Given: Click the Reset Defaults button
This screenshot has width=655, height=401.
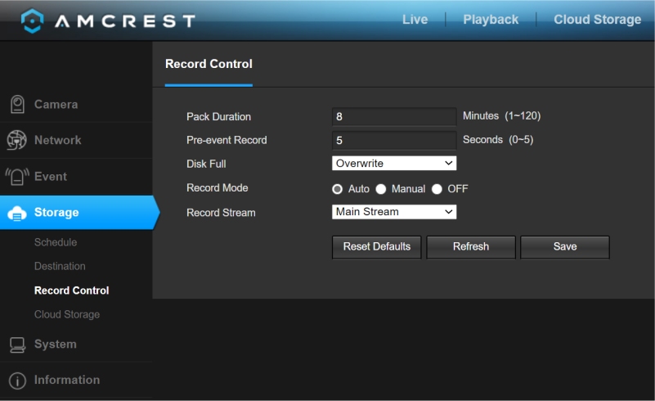Looking at the screenshot, I should point(376,246).
